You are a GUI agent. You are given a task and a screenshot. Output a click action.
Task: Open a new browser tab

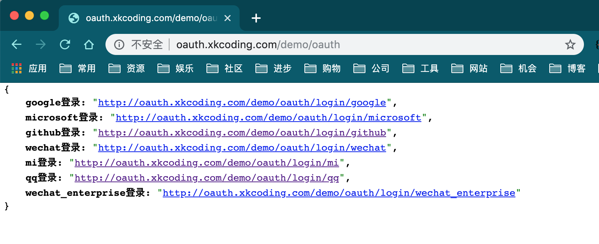(256, 18)
